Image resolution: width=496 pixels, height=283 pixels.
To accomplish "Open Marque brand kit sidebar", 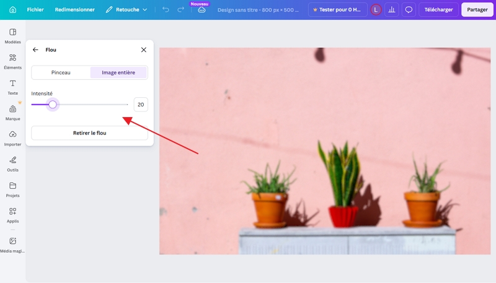I will pos(12,113).
